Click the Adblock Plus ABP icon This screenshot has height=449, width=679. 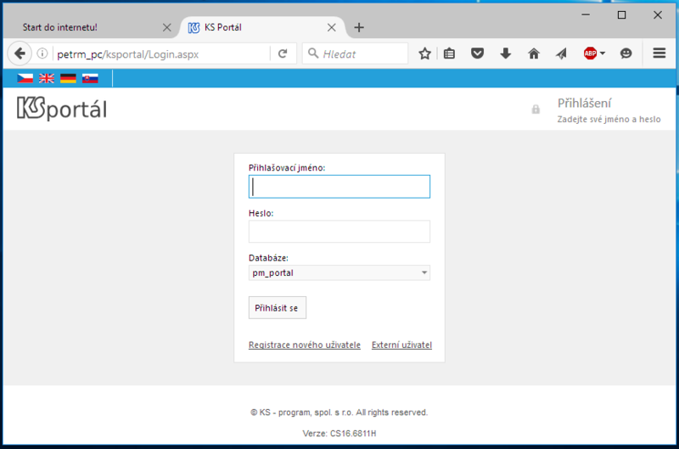pyautogui.click(x=590, y=53)
